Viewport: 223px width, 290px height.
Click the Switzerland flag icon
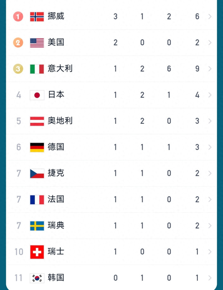coord(37,252)
